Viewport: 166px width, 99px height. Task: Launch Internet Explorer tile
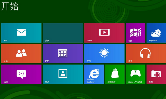pos(94,74)
